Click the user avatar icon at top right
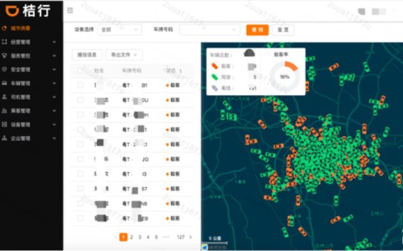Viewport: 403px width, 251px height. [x=361, y=11]
